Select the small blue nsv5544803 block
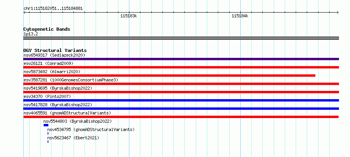 (x=46, y=125)
